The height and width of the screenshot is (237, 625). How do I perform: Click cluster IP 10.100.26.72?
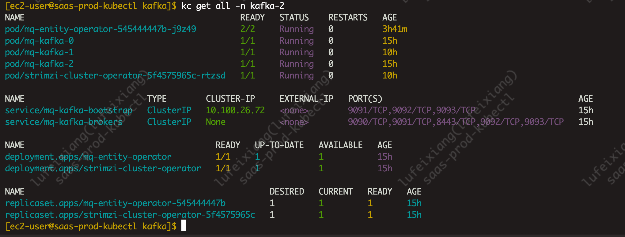pyautogui.click(x=235, y=110)
